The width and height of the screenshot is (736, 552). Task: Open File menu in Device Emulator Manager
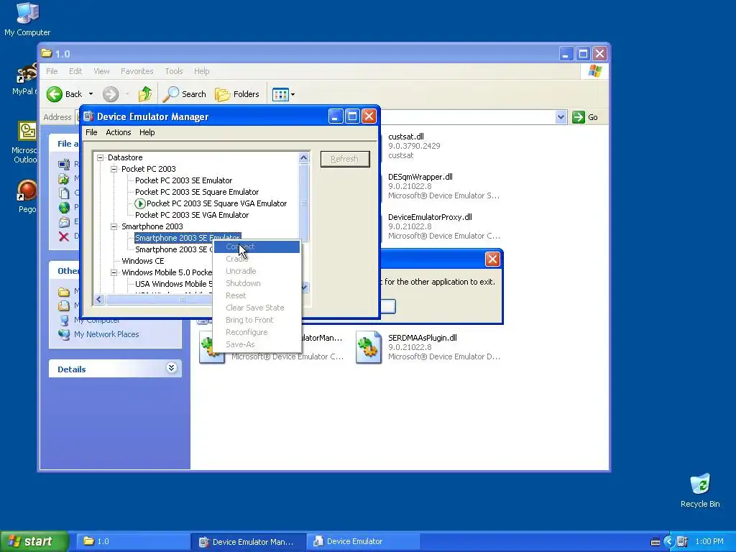coord(91,132)
